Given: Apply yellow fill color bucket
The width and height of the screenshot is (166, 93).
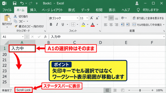Looking at the screenshot, I should click(x=83, y=25).
